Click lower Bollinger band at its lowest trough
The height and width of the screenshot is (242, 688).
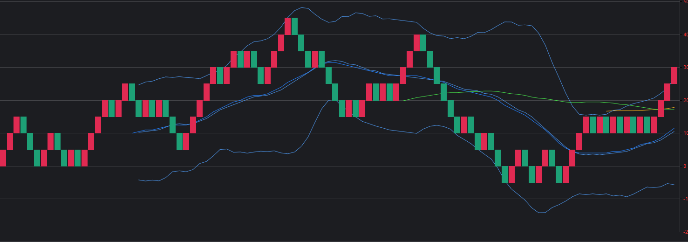click(x=540, y=213)
